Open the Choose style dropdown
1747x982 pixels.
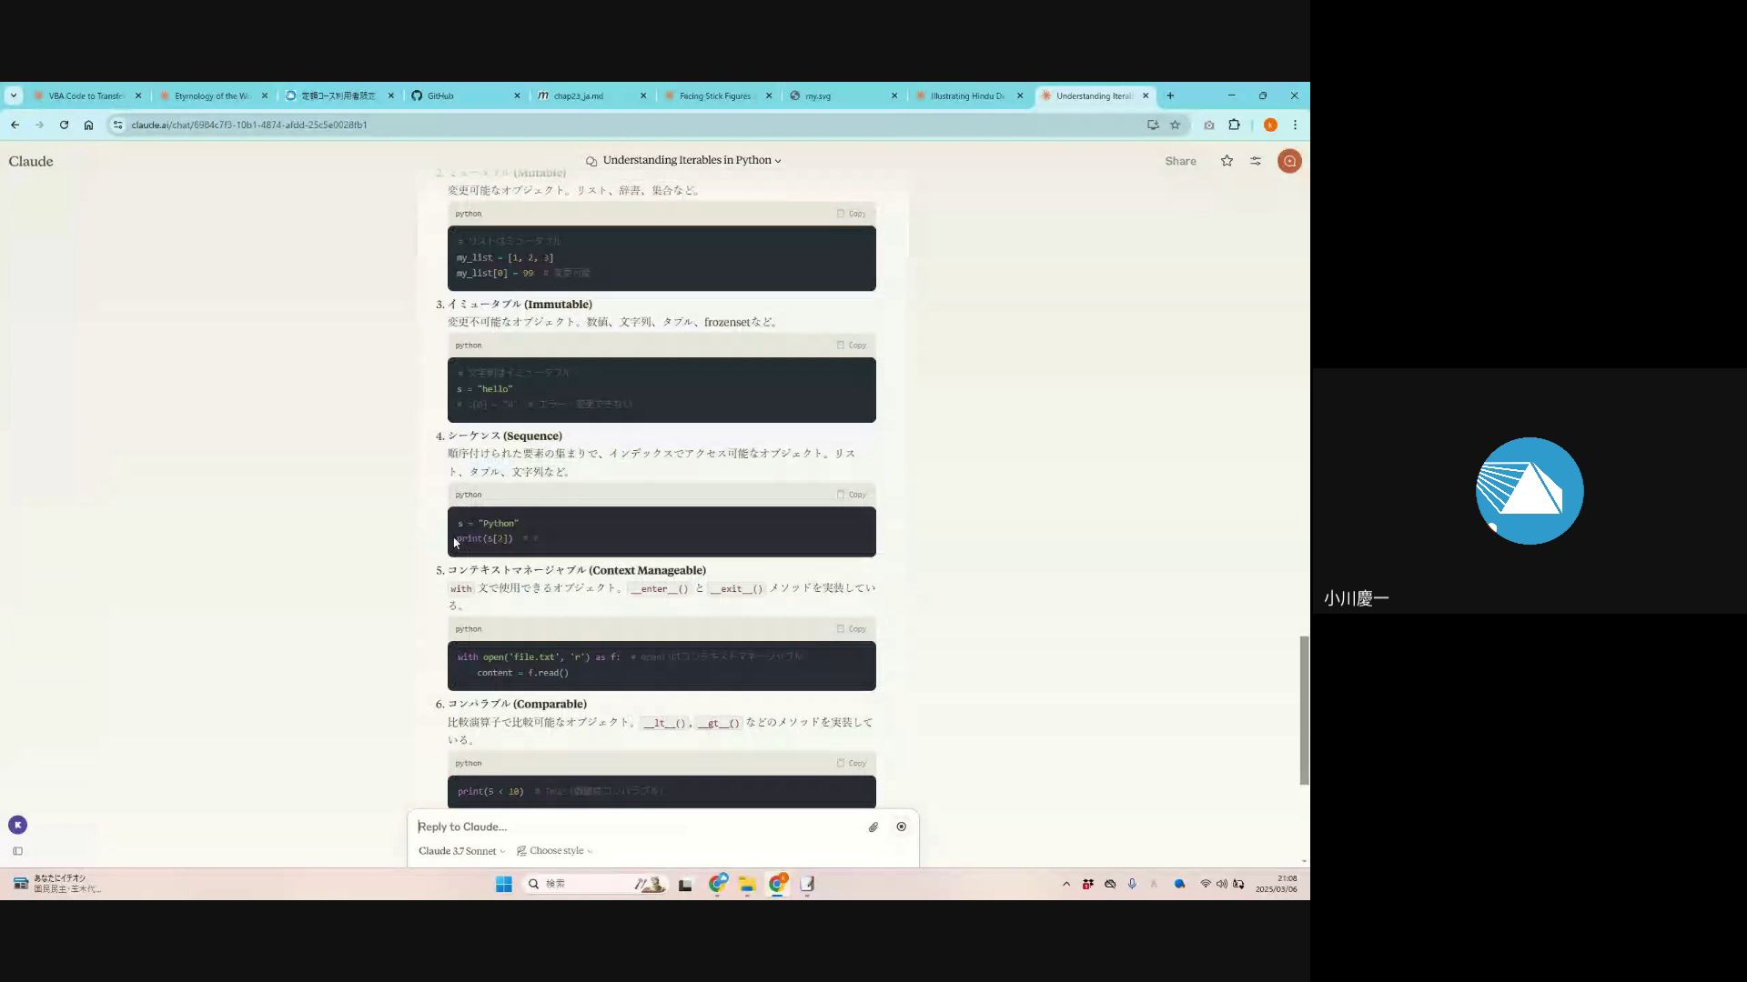[x=555, y=851]
